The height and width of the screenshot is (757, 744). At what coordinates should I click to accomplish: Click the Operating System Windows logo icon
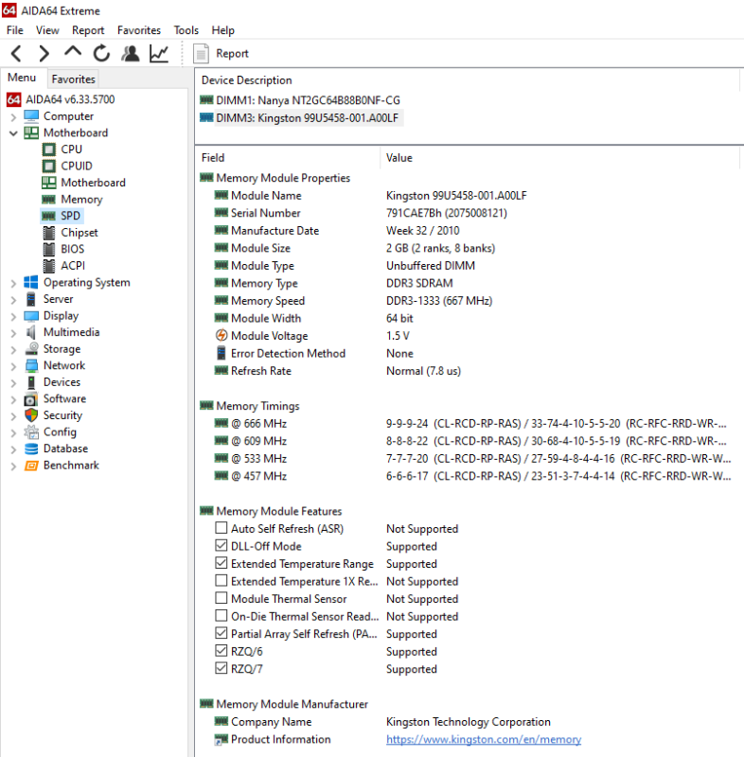tap(31, 282)
